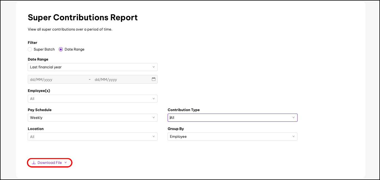Image resolution: width=380 pixels, height=180 pixels.
Task: Select the Date Range radio button
Action: (61, 49)
